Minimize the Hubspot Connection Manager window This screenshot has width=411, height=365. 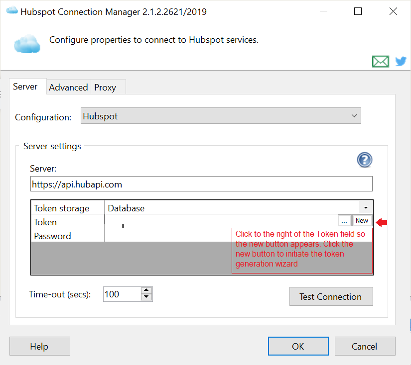(x=323, y=11)
